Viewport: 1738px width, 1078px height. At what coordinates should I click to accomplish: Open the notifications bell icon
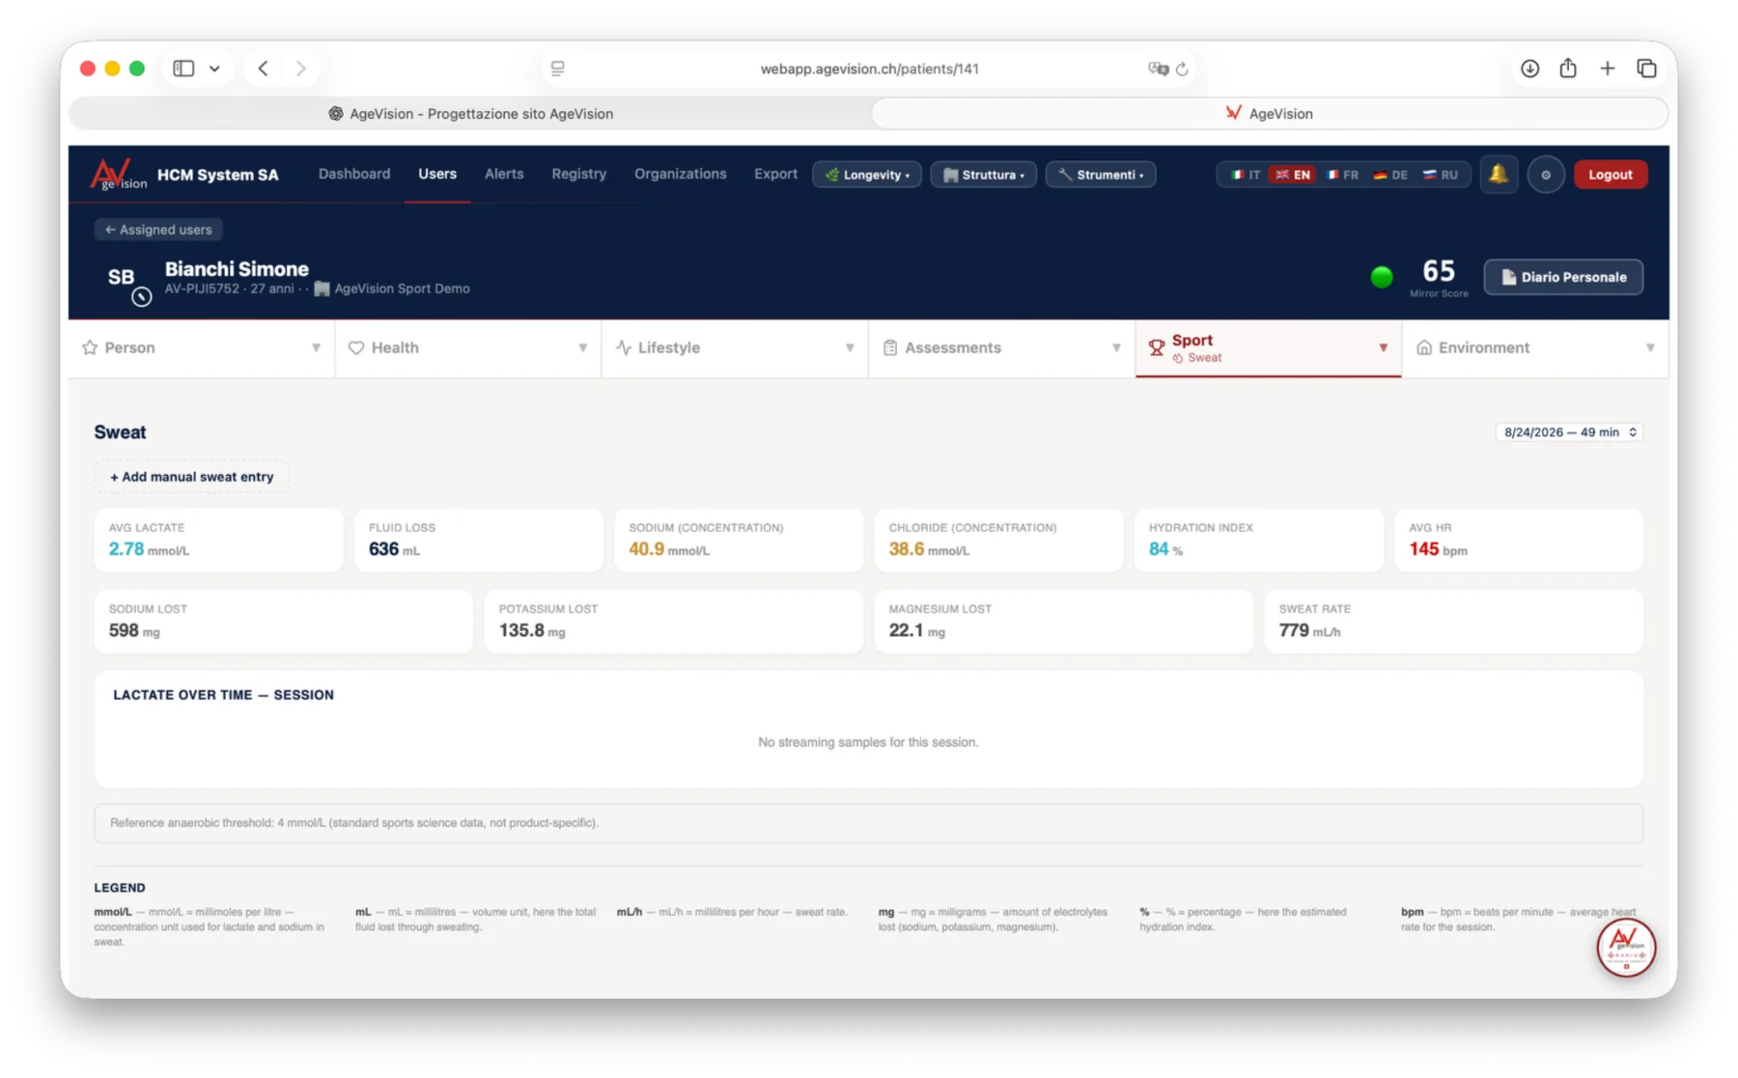(x=1499, y=175)
